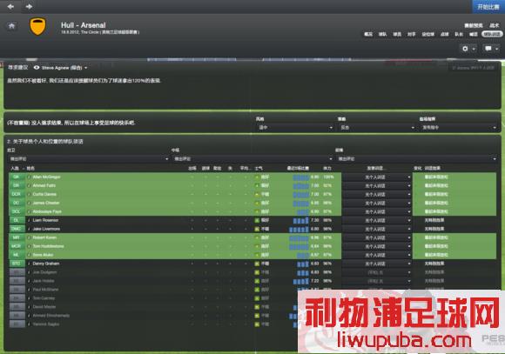Sort by the 体力 condition column header

327,169
